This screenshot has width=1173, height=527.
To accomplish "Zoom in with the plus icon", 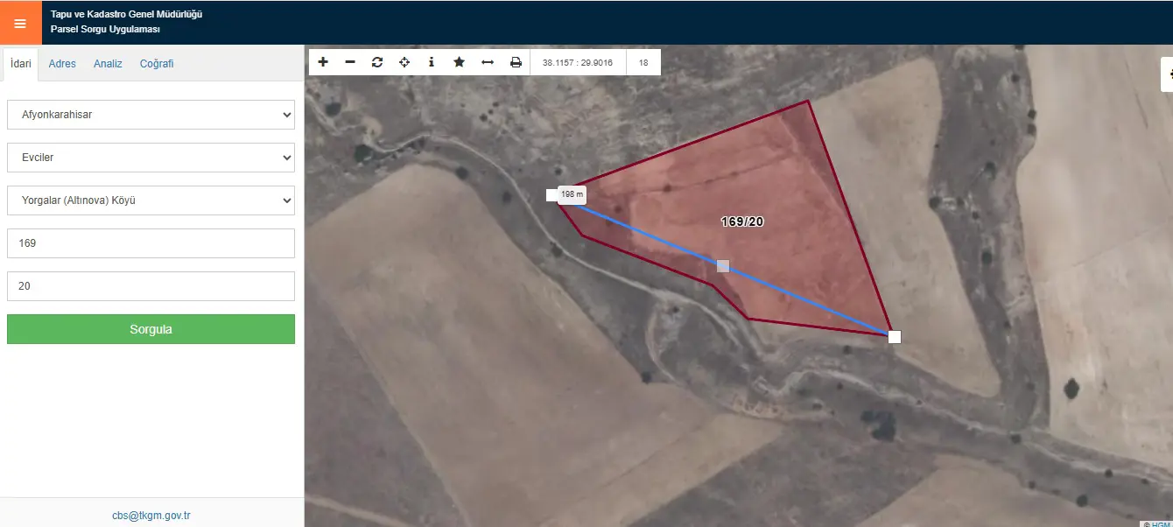I will tap(323, 62).
